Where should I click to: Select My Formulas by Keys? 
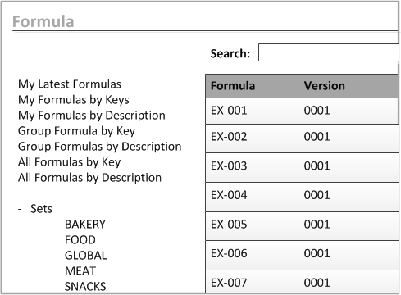74,100
